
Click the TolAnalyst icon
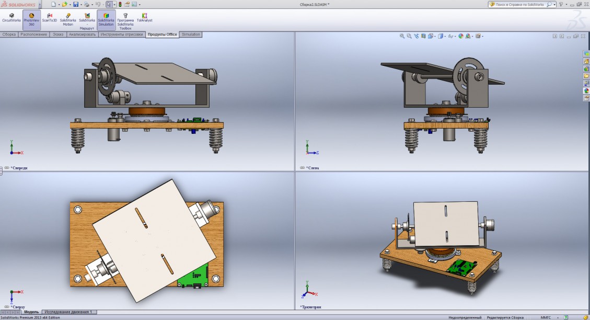[x=144, y=19]
